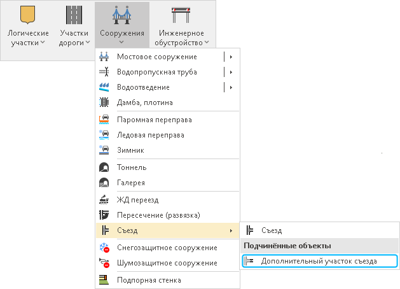Image resolution: width=400 pixels, height=289 pixels.
Task: Click the Сооружения ribbon label
Action: [x=122, y=33]
